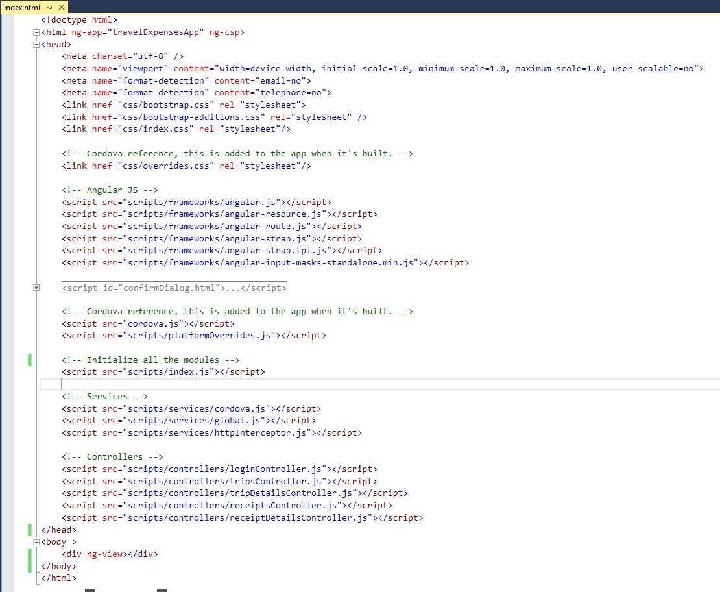This screenshot has height=592, width=720.
Task: Pin the index.html tab
Action: 49,7
